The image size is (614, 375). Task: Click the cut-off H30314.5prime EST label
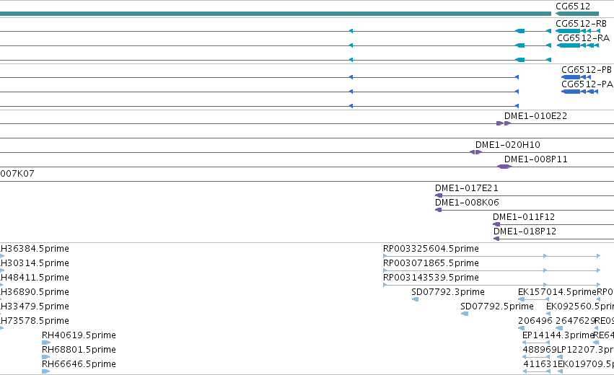(x=35, y=263)
